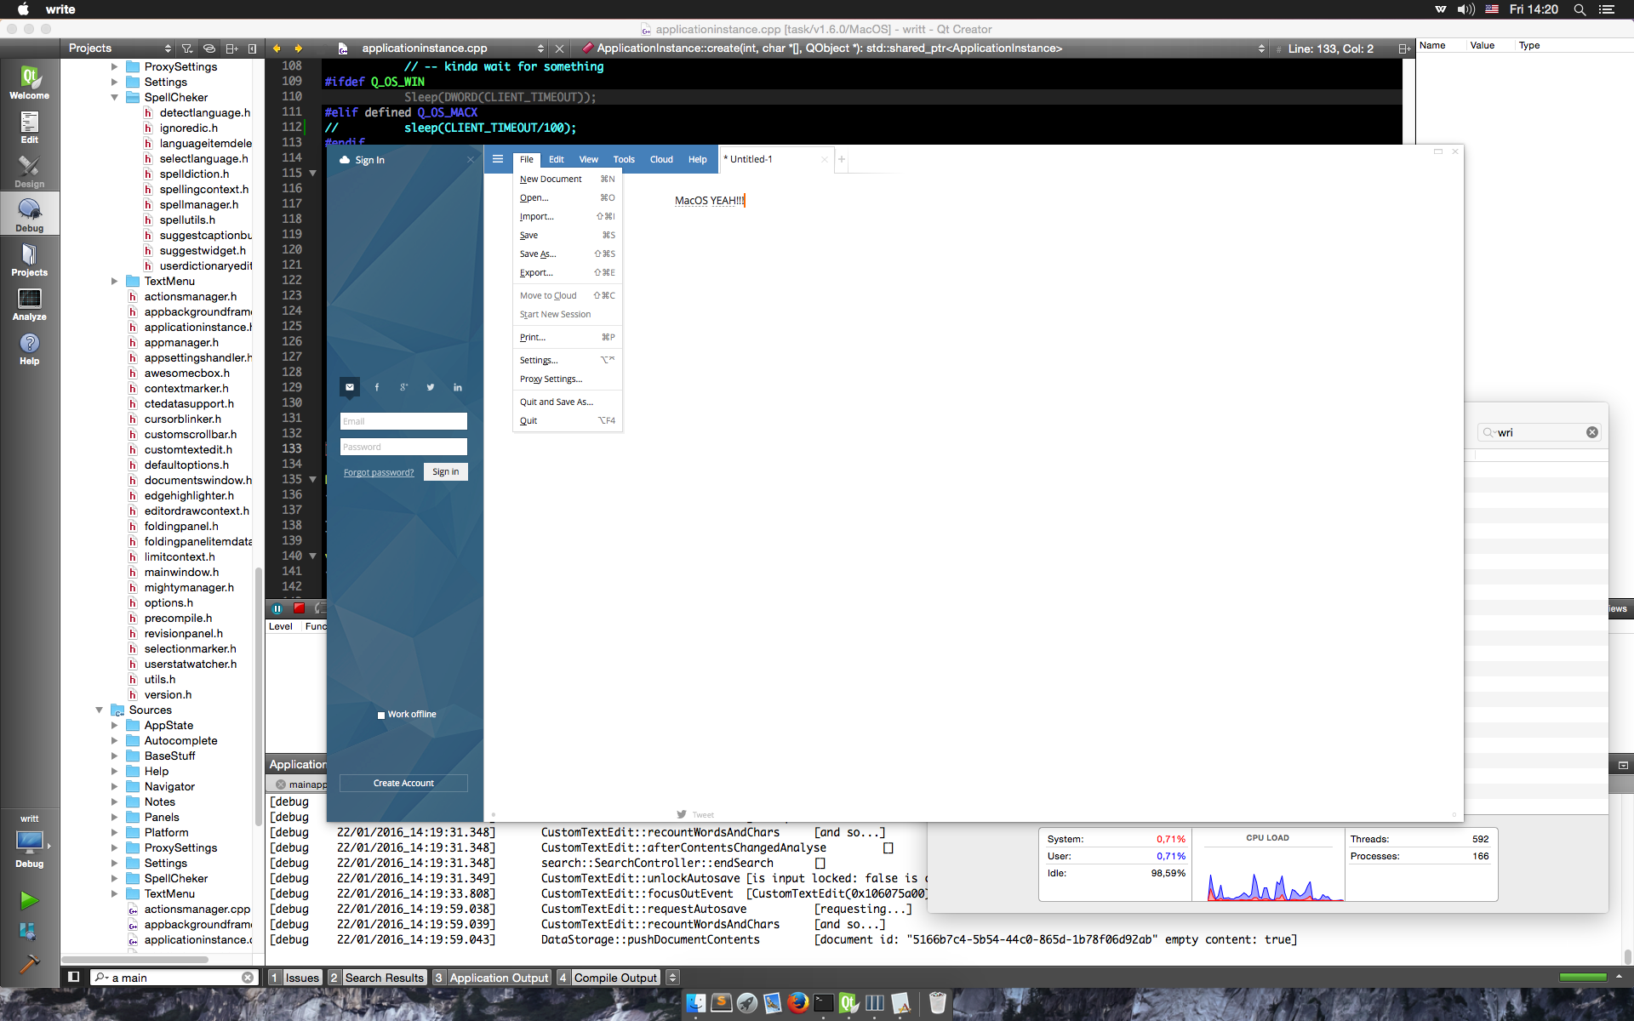Enable the Work offline checkbox
Image resolution: width=1634 pixels, height=1021 pixels.
tap(381, 715)
